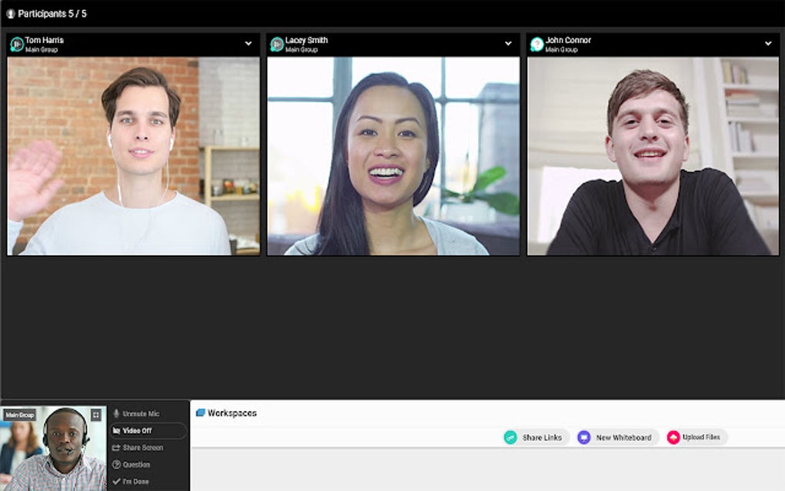
Task: Open John Connor's tile dropdown arrow
Action: click(767, 43)
